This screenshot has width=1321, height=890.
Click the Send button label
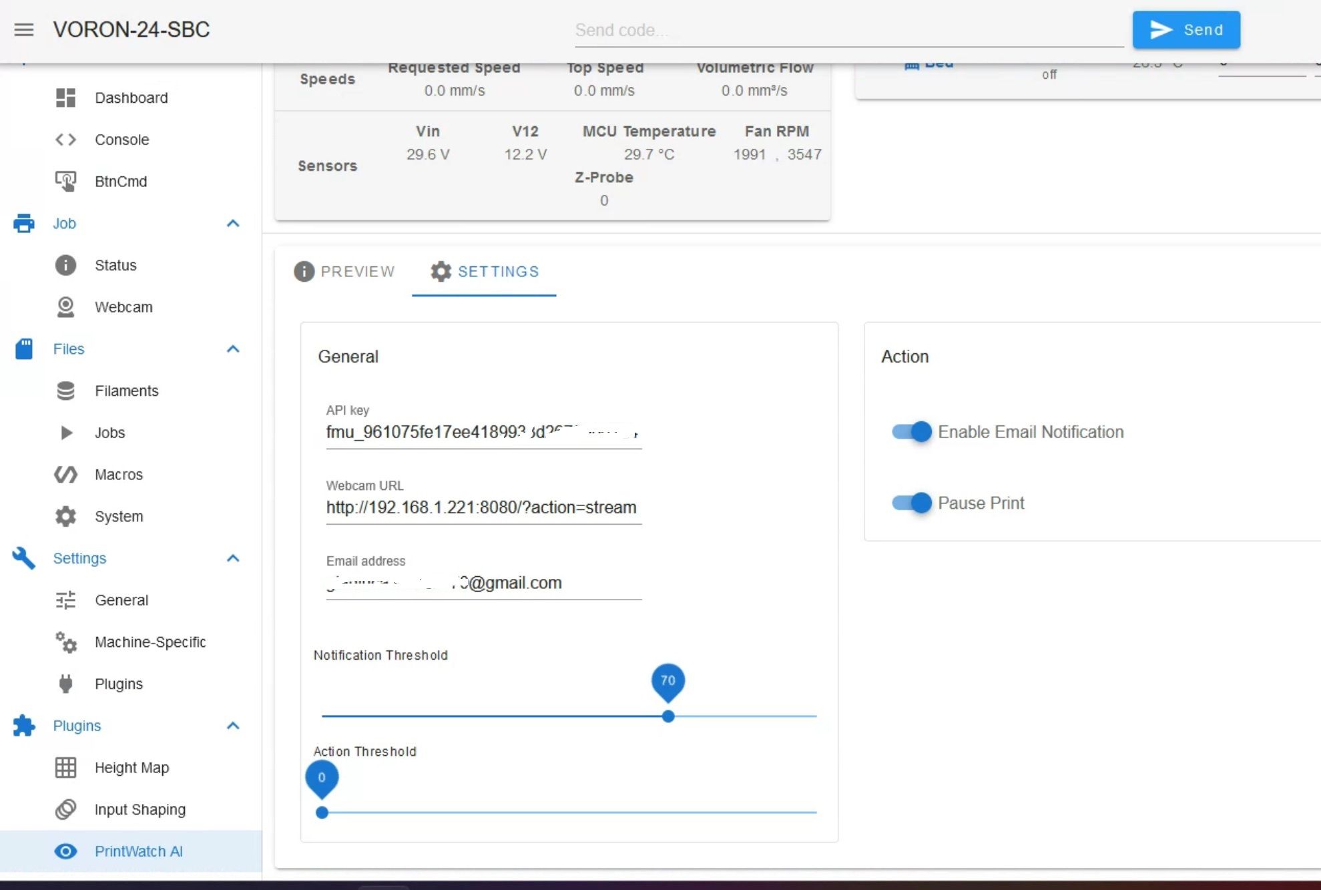coord(1204,29)
